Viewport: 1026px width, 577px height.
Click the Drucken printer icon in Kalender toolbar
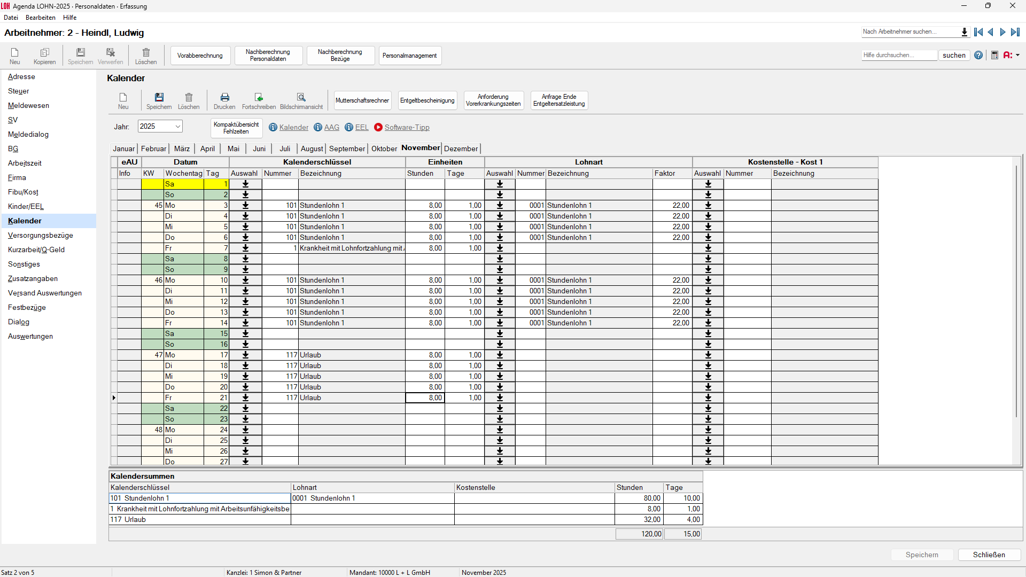[224, 98]
